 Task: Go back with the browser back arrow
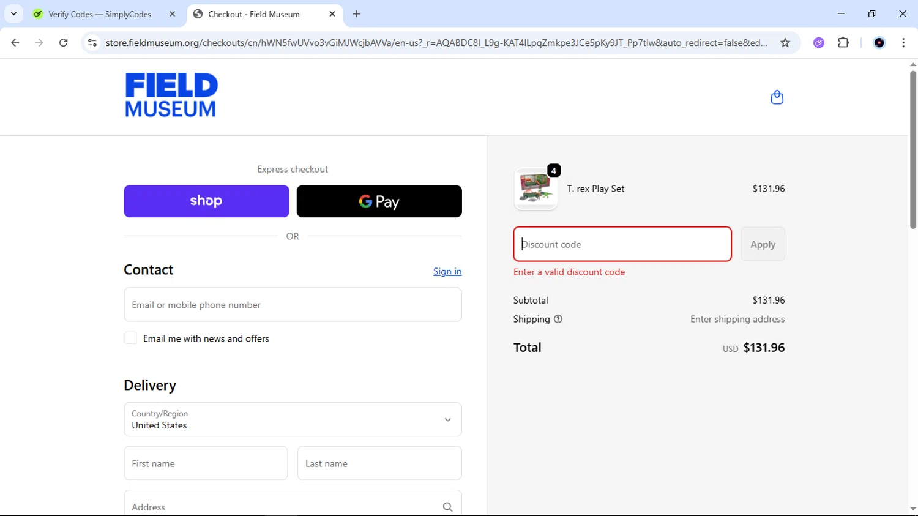15,43
